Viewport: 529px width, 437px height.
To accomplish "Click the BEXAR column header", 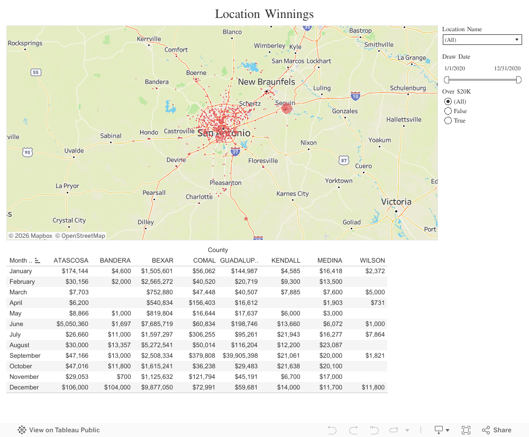I will [x=162, y=261].
